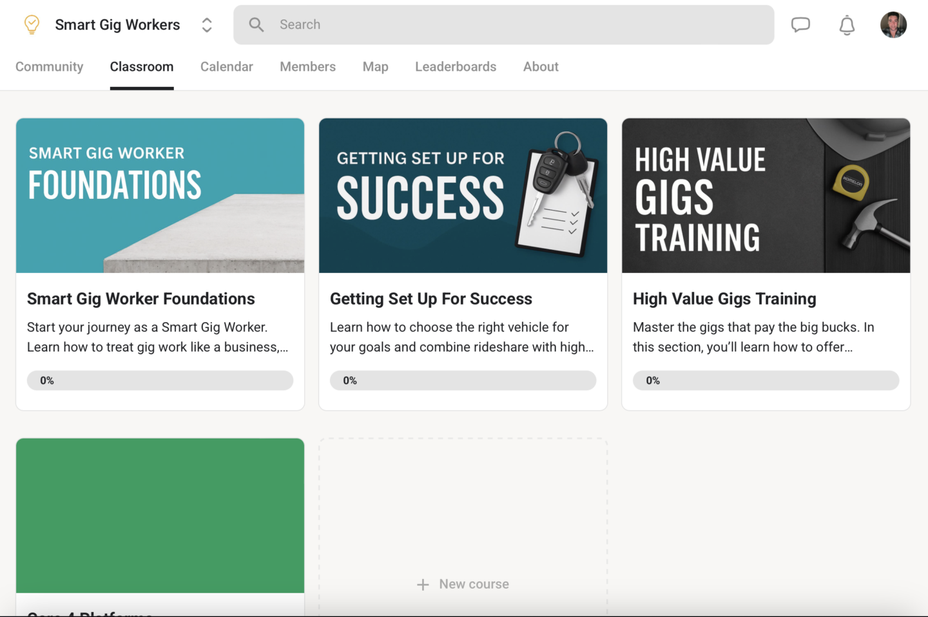
Task: Open the green course card thumbnail
Action: click(160, 515)
